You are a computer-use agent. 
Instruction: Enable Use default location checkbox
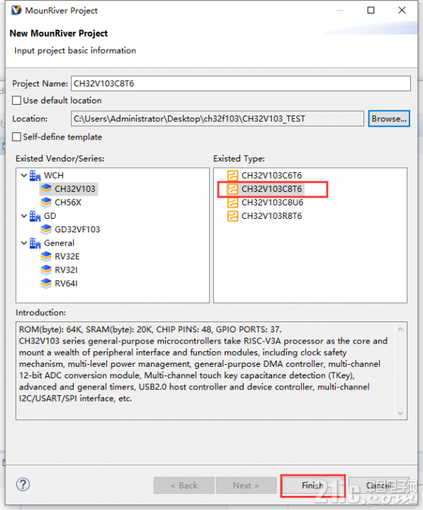[16, 100]
